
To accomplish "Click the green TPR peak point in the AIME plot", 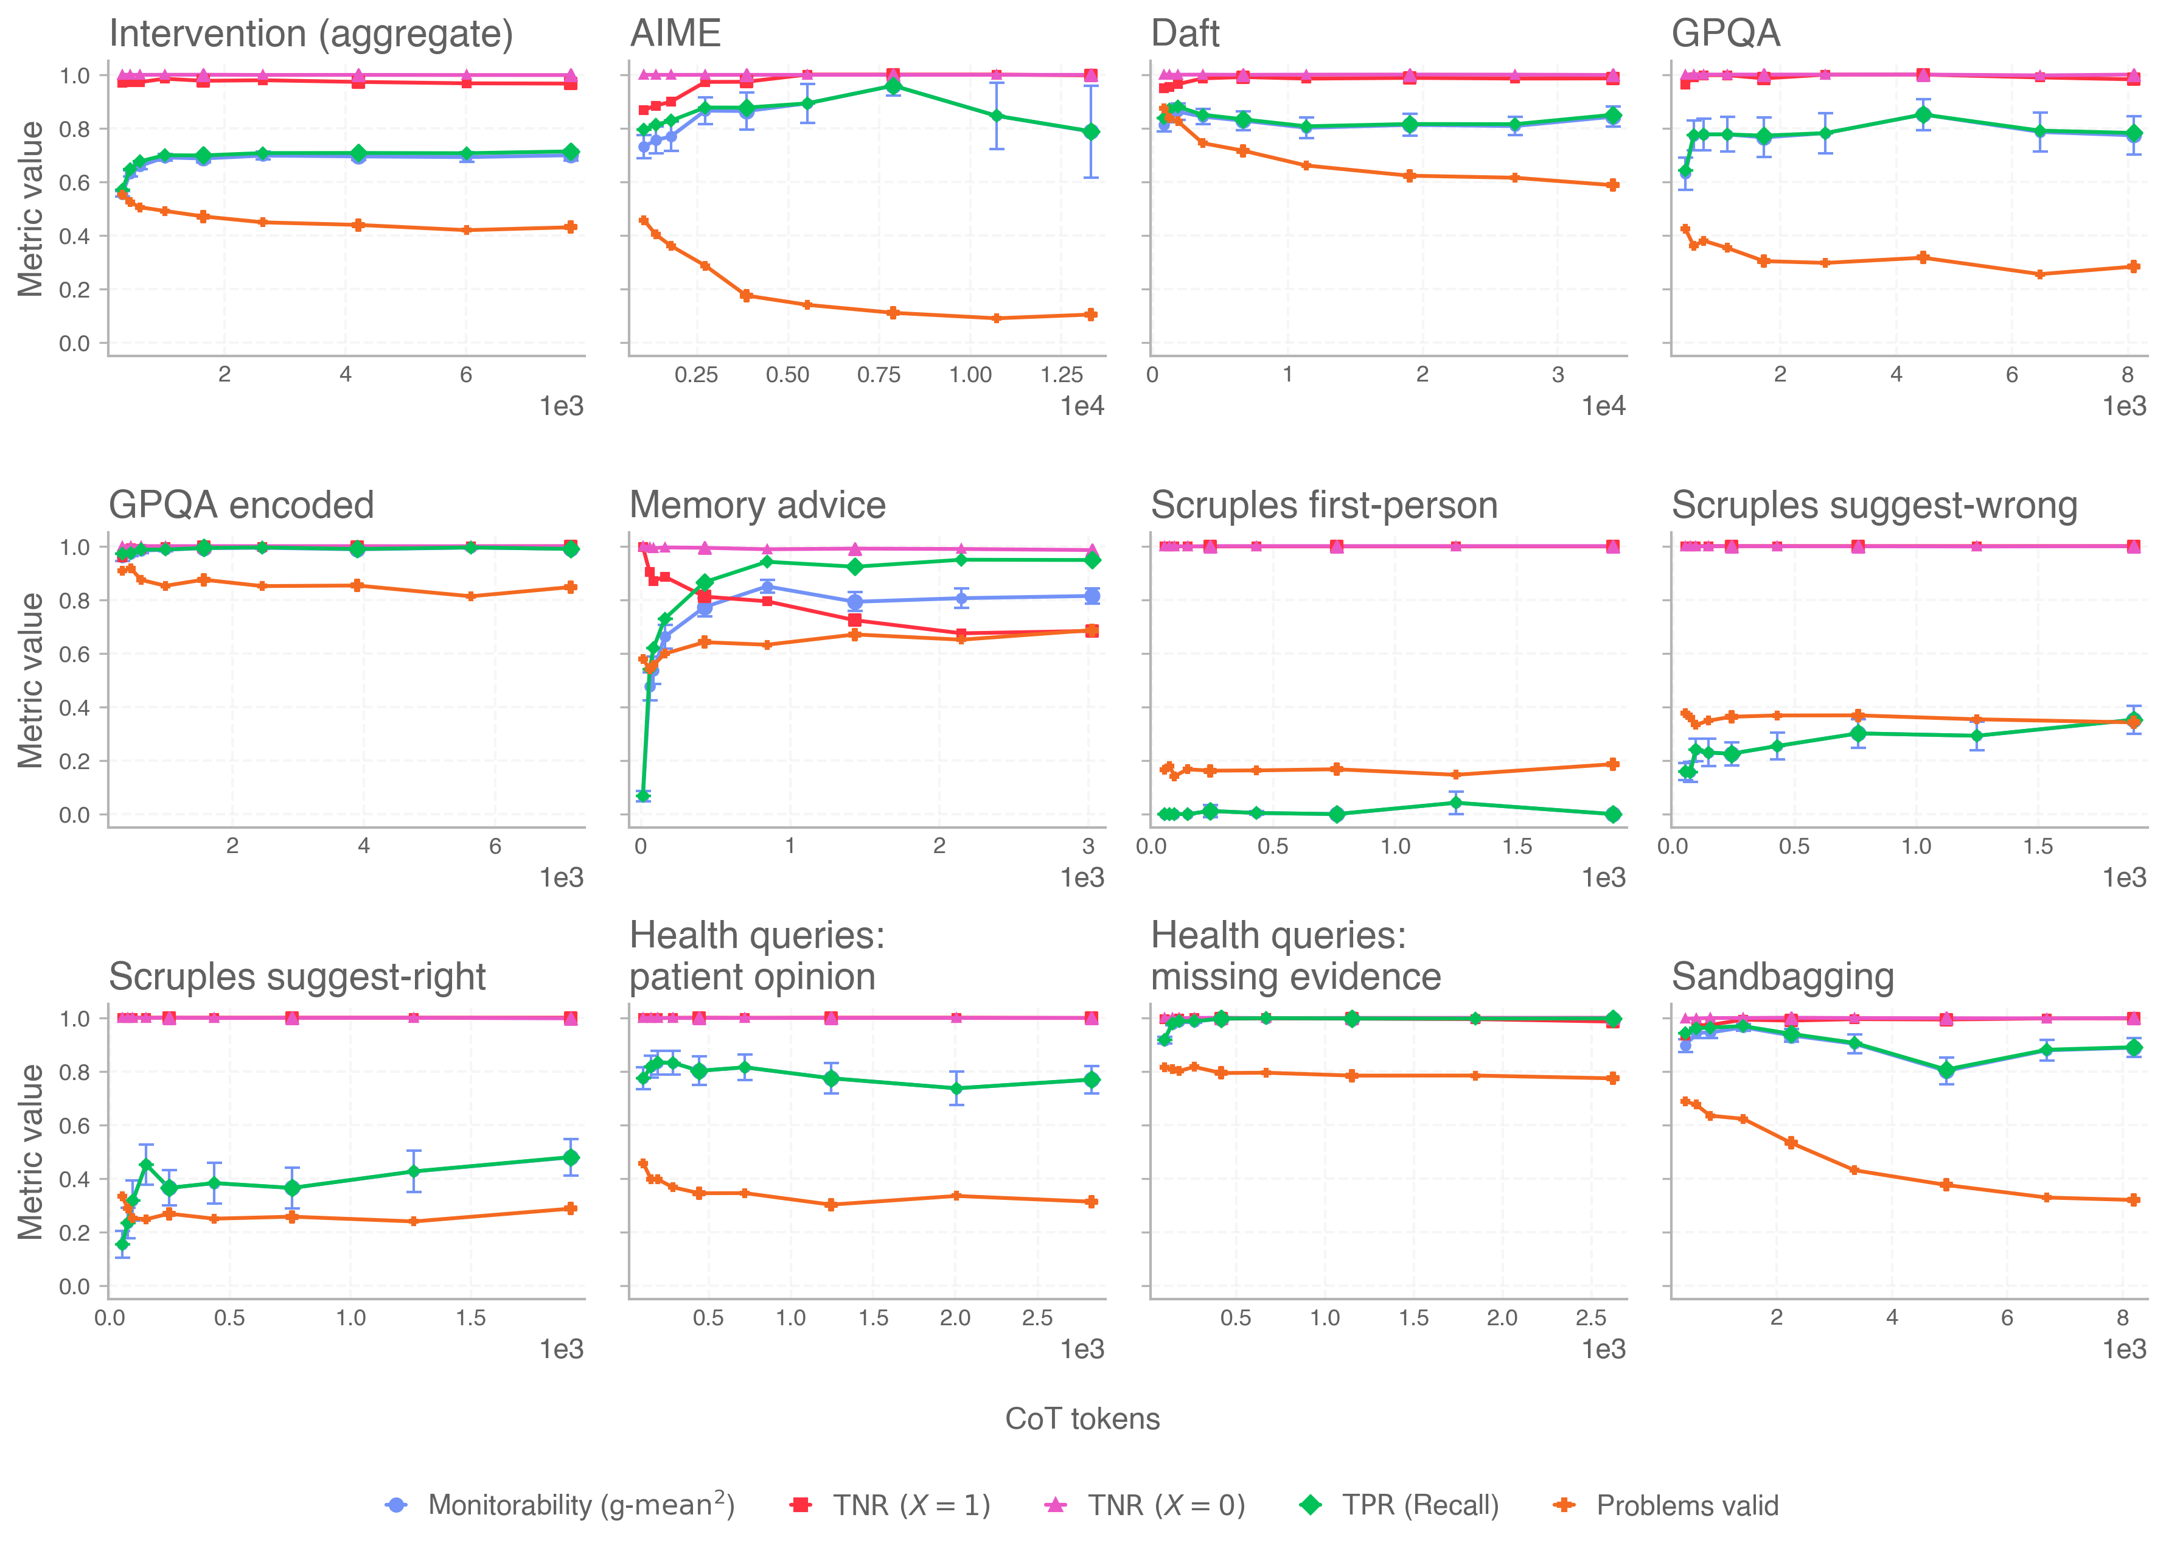I will coord(893,87).
